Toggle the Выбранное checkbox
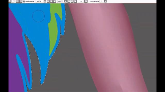Image resolution: width=165 pixels, height=92 pixels. point(24,2)
